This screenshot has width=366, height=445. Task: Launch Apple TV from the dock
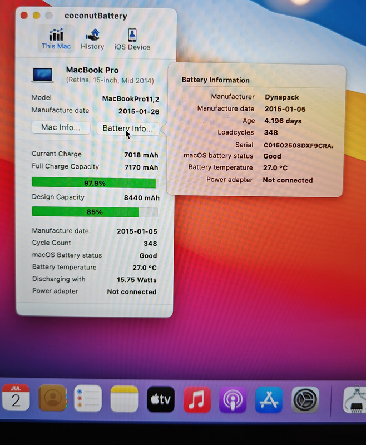tap(161, 399)
